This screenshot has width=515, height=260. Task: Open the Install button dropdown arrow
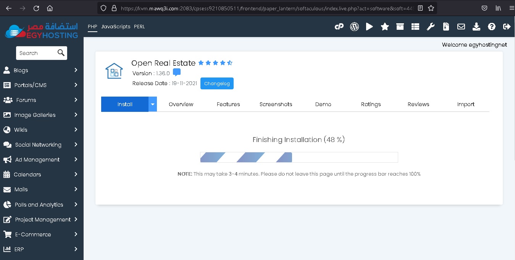pyautogui.click(x=153, y=104)
